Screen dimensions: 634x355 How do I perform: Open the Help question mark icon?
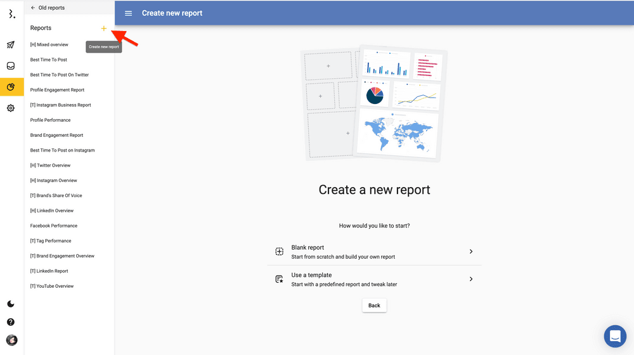coord(11,322)
